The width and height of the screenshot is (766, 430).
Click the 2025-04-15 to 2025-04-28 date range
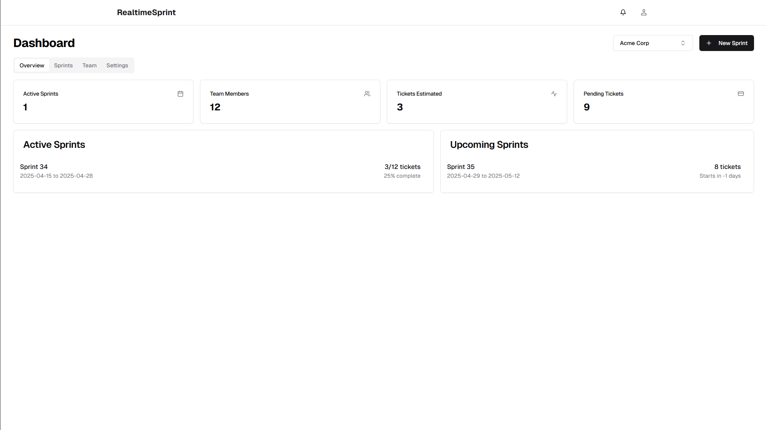click(56, 176)
